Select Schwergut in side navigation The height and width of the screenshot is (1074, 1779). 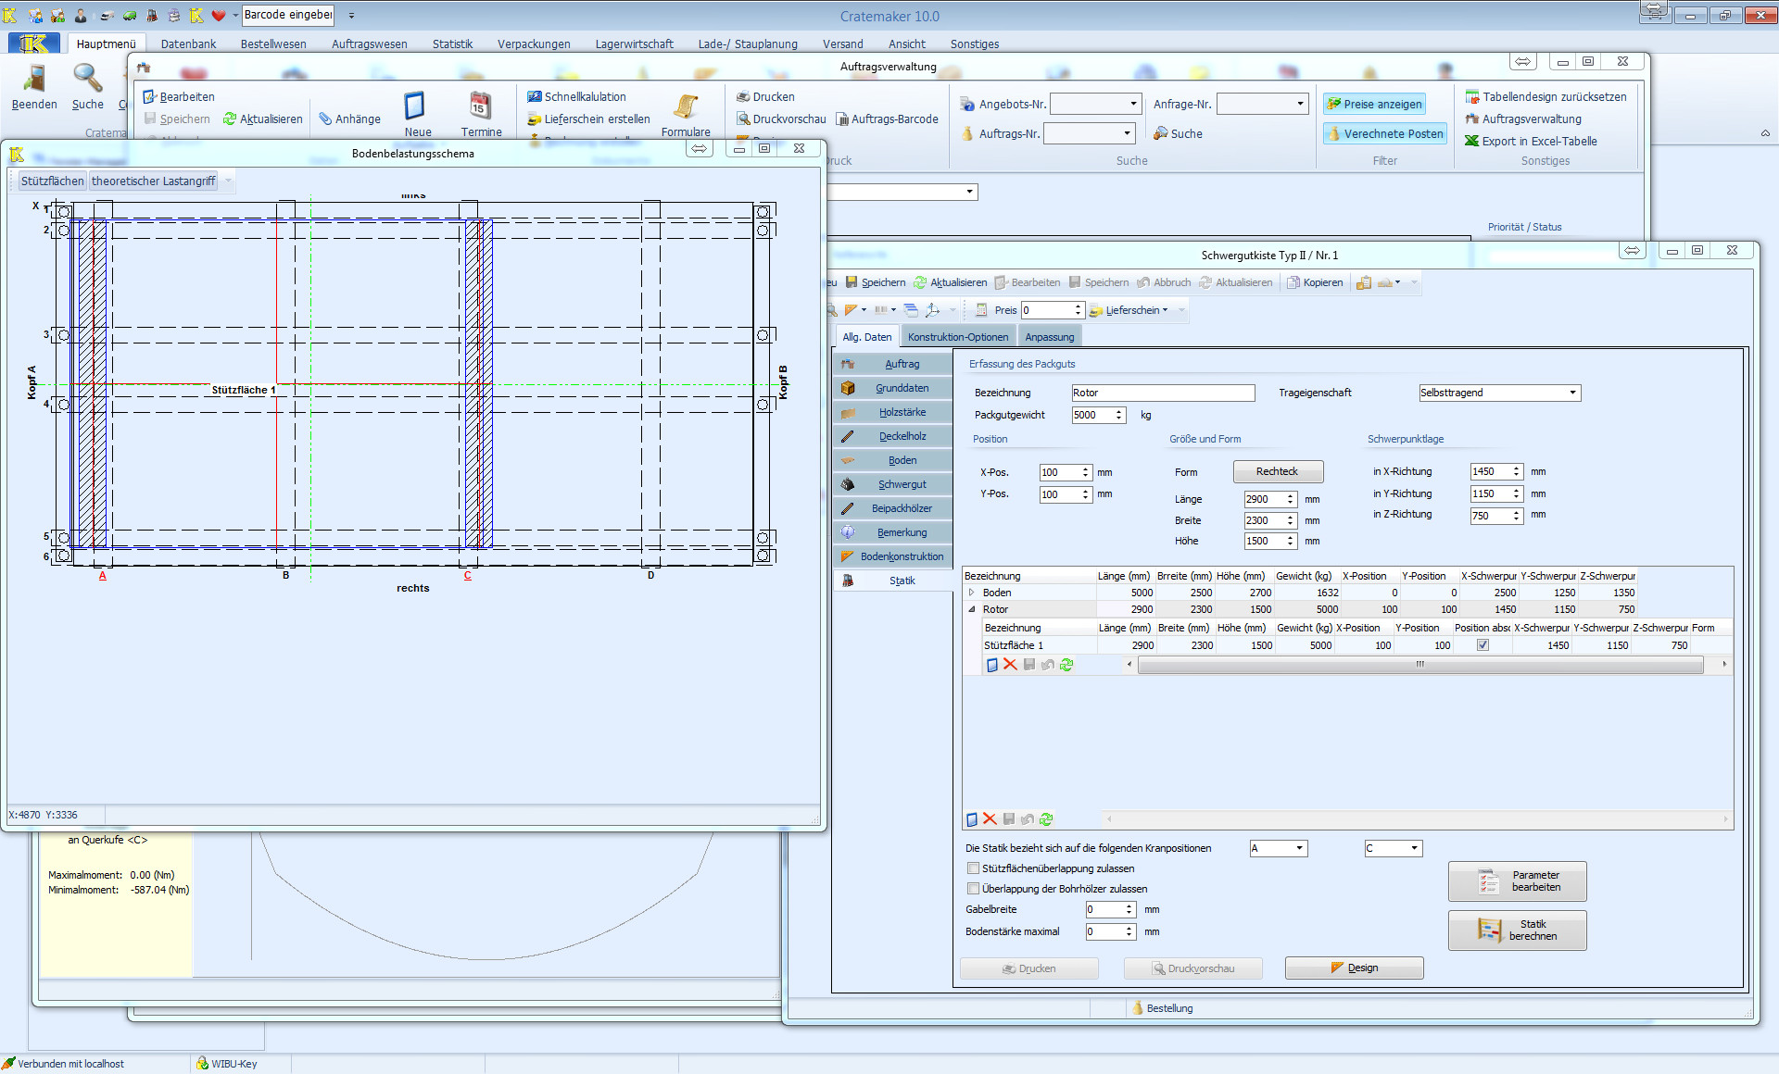894,484
